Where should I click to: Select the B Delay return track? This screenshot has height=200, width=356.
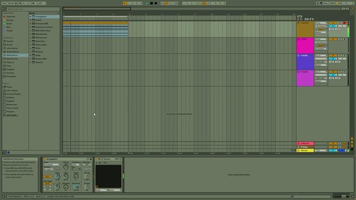(305, 147)
